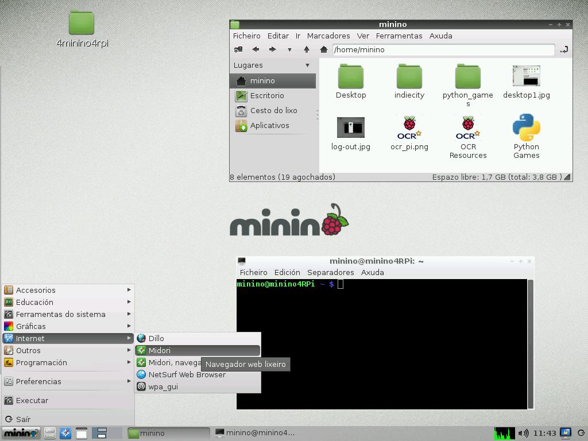The image size is (588, 441).
Task: Open the CPU usage monitor graph
Action: coord(504,433)
